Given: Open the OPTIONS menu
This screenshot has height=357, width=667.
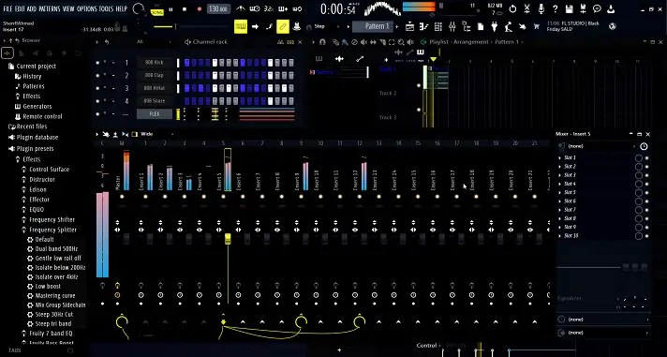Looking at the screenshot, I should pos(87,8).
